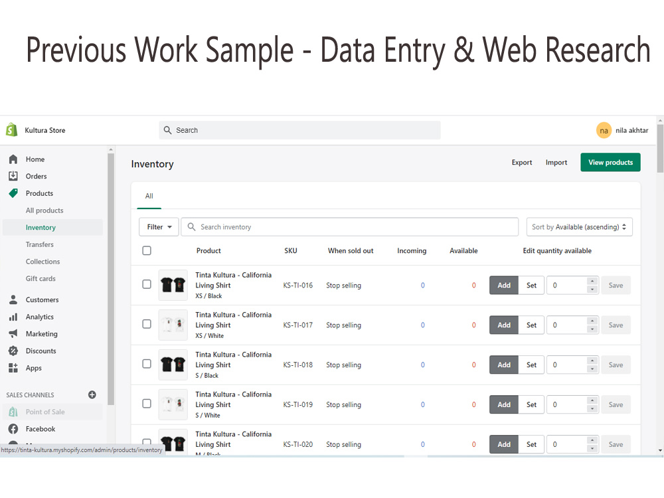Click the Facebook logo icon
Screen dimensions: 664x498
(x=13, y=428)
